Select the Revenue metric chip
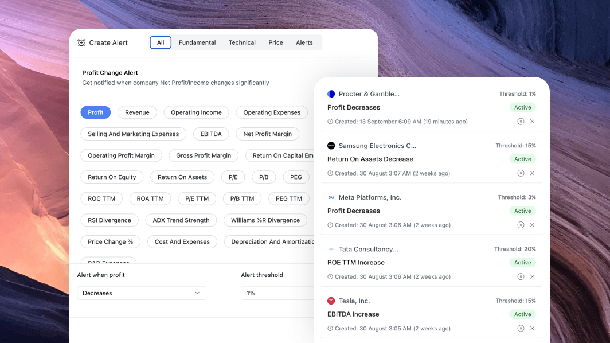The height and width of the screenshot is (343, 610). (137, 112)
